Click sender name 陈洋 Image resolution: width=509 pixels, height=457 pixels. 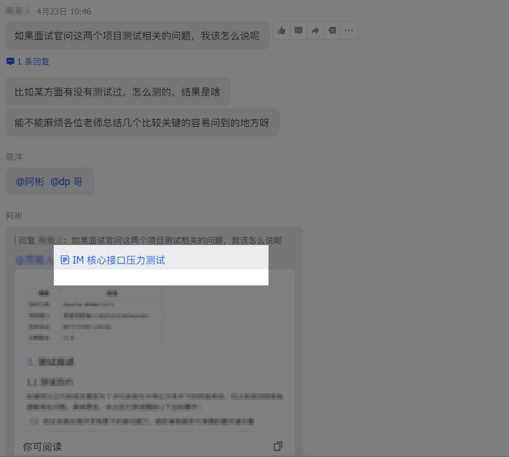point(14,157)
